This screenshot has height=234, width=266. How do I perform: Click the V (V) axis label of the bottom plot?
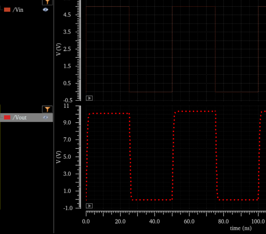coord(58,157)
